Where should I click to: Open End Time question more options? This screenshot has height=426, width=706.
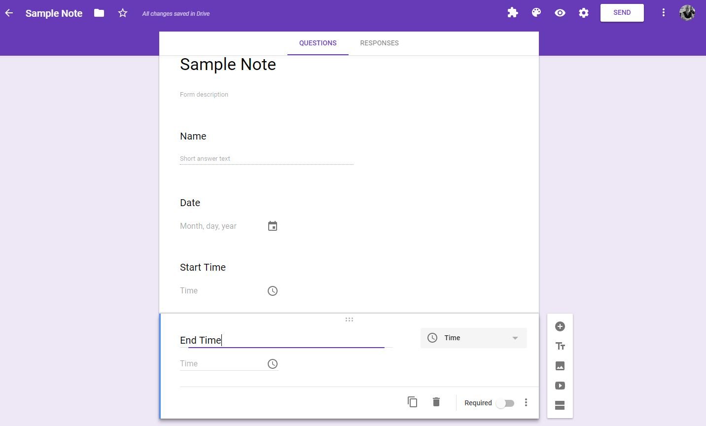pos(526,403)
